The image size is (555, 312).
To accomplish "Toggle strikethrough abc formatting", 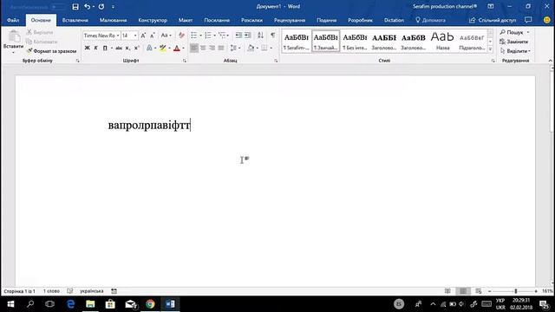I will (x=119, y=48).
